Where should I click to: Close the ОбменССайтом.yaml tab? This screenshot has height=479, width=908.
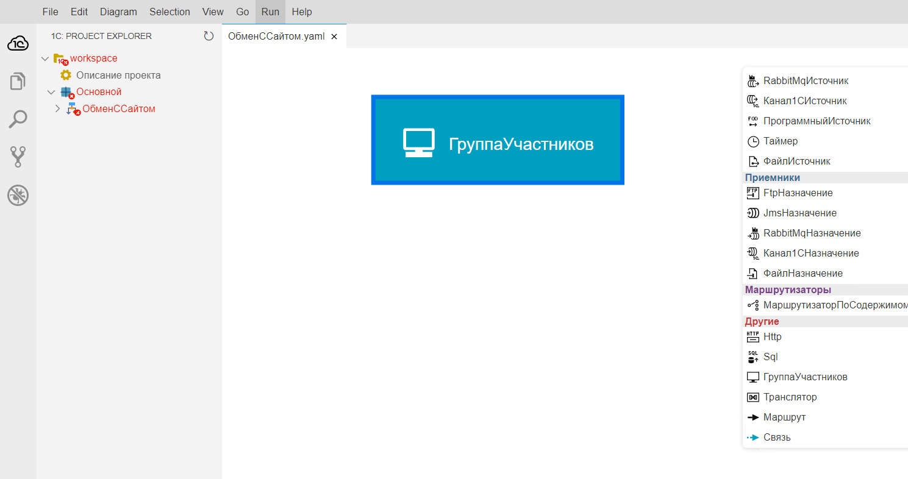pos(334,36)
